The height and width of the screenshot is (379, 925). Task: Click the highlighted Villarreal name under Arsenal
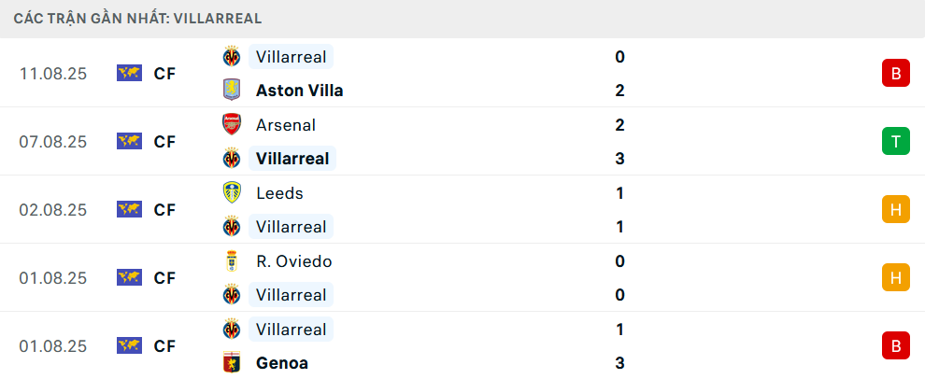point(292,159)
